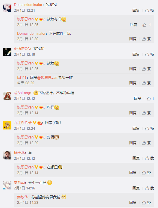Image resolution: width=158 pixels, height=208 pixels.
Task: Open 杭于北's avatar picture
Action: 7,155
